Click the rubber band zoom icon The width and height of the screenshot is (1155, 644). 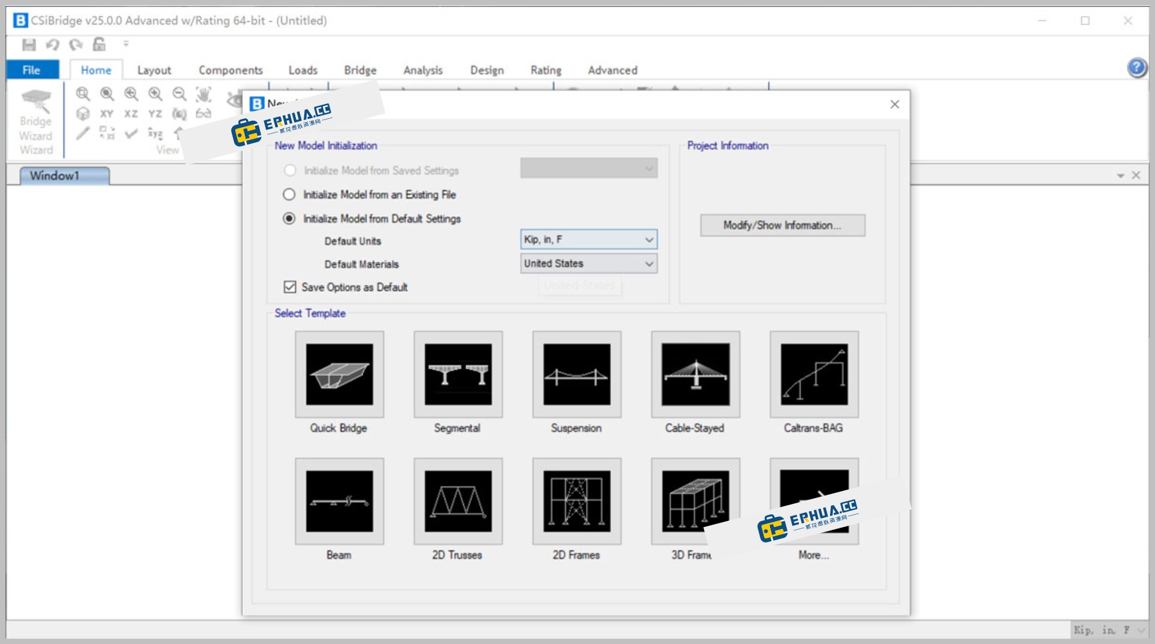83,94
